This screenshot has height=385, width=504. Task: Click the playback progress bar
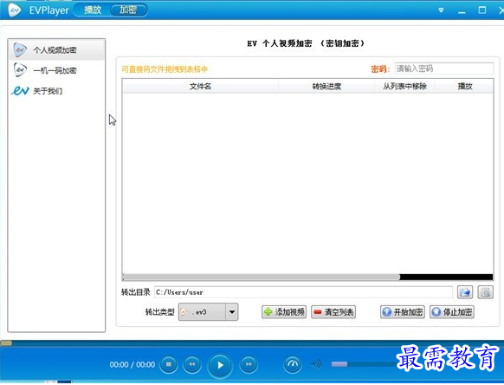coord(252,343)
